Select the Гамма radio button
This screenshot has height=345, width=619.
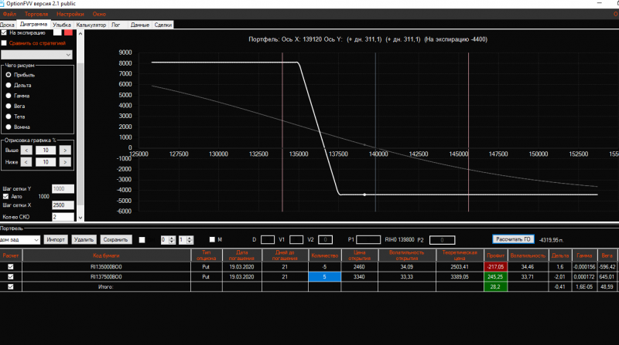(9, 96)
